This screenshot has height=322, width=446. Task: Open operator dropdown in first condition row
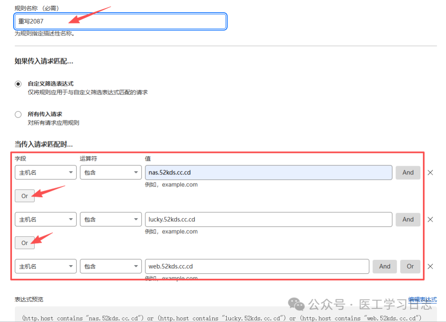click(x=111, y=173)
